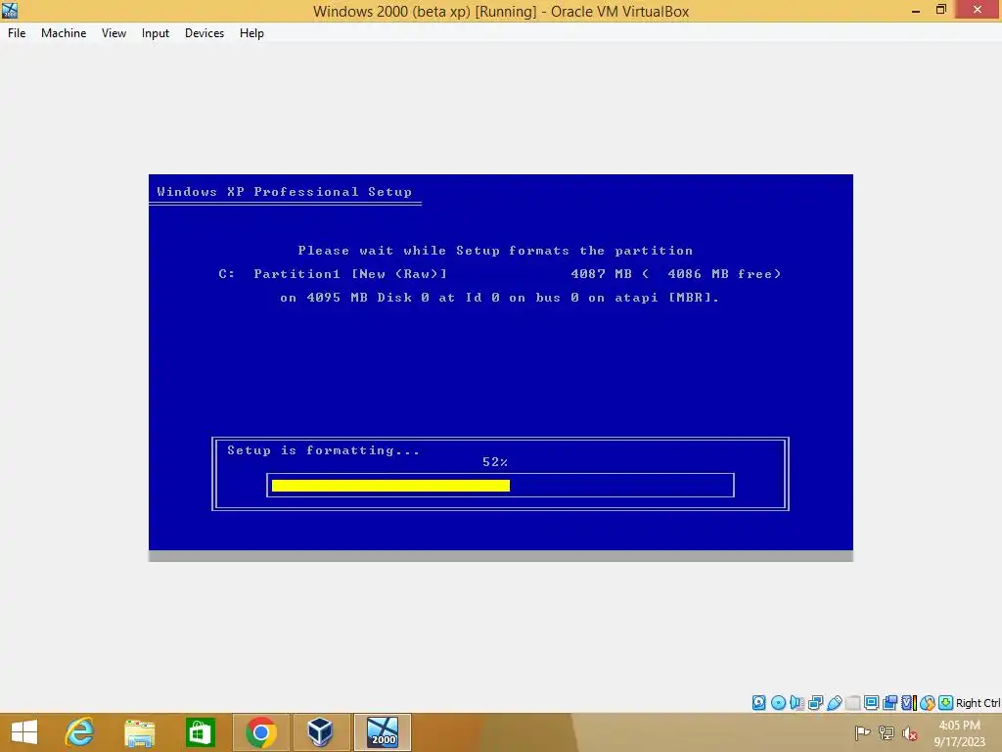Click the 'Windows XP Professional Setup' heading

point(285,191)
